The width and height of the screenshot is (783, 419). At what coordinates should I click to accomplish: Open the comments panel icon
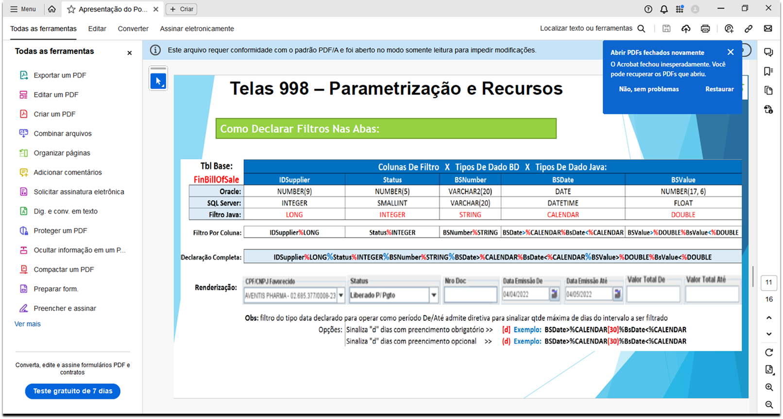(768, 52)
